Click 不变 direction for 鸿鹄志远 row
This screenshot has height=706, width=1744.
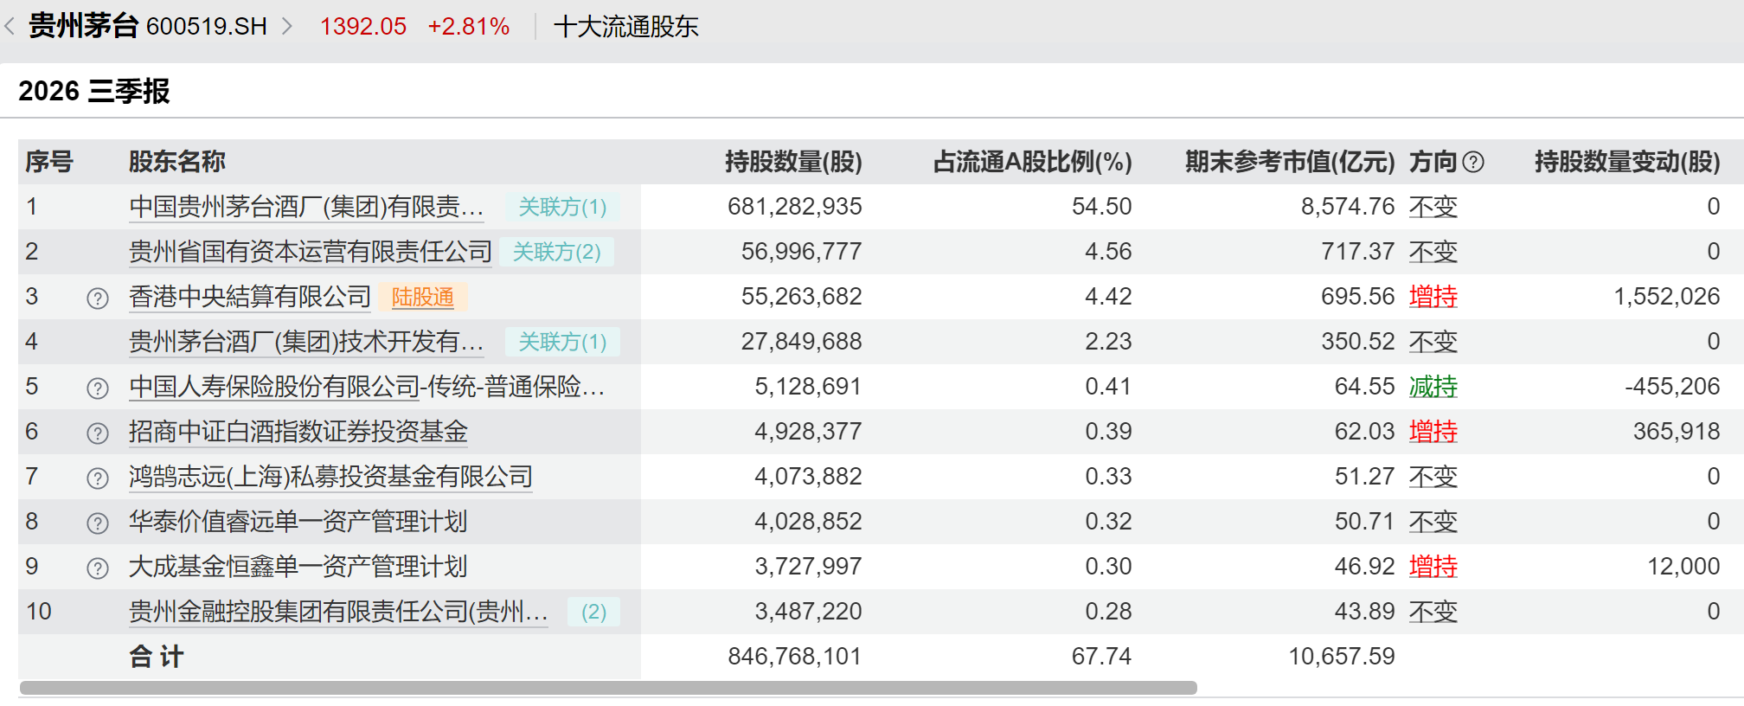point(1433,477)
